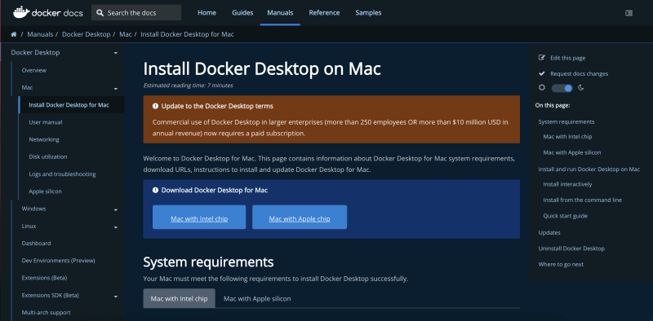The height and width of the screenshot is (321, 653).
Task: Switch to Mac with Intel chip tab
Action: click(179, 298)
